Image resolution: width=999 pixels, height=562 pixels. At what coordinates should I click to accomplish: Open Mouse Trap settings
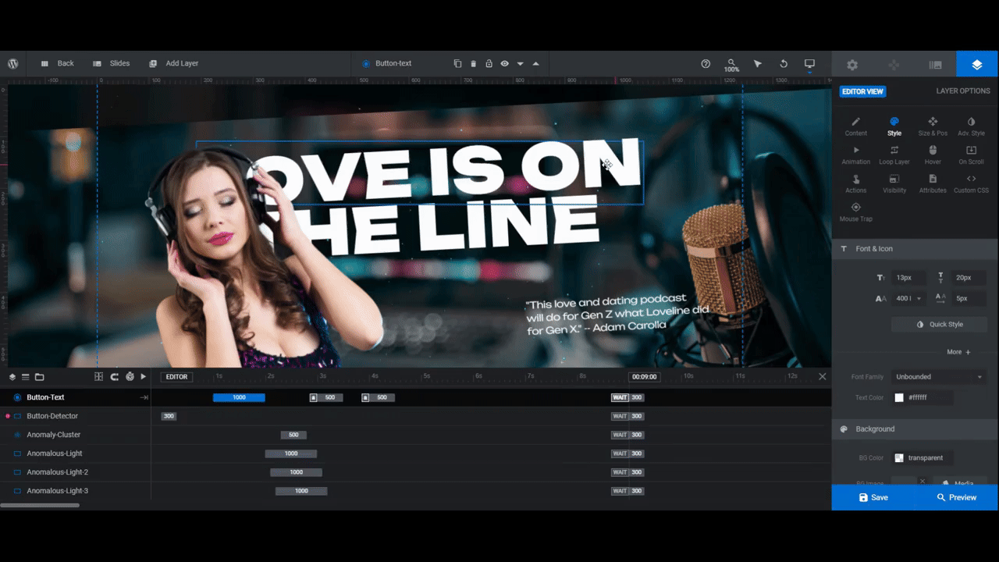[855, 212]
